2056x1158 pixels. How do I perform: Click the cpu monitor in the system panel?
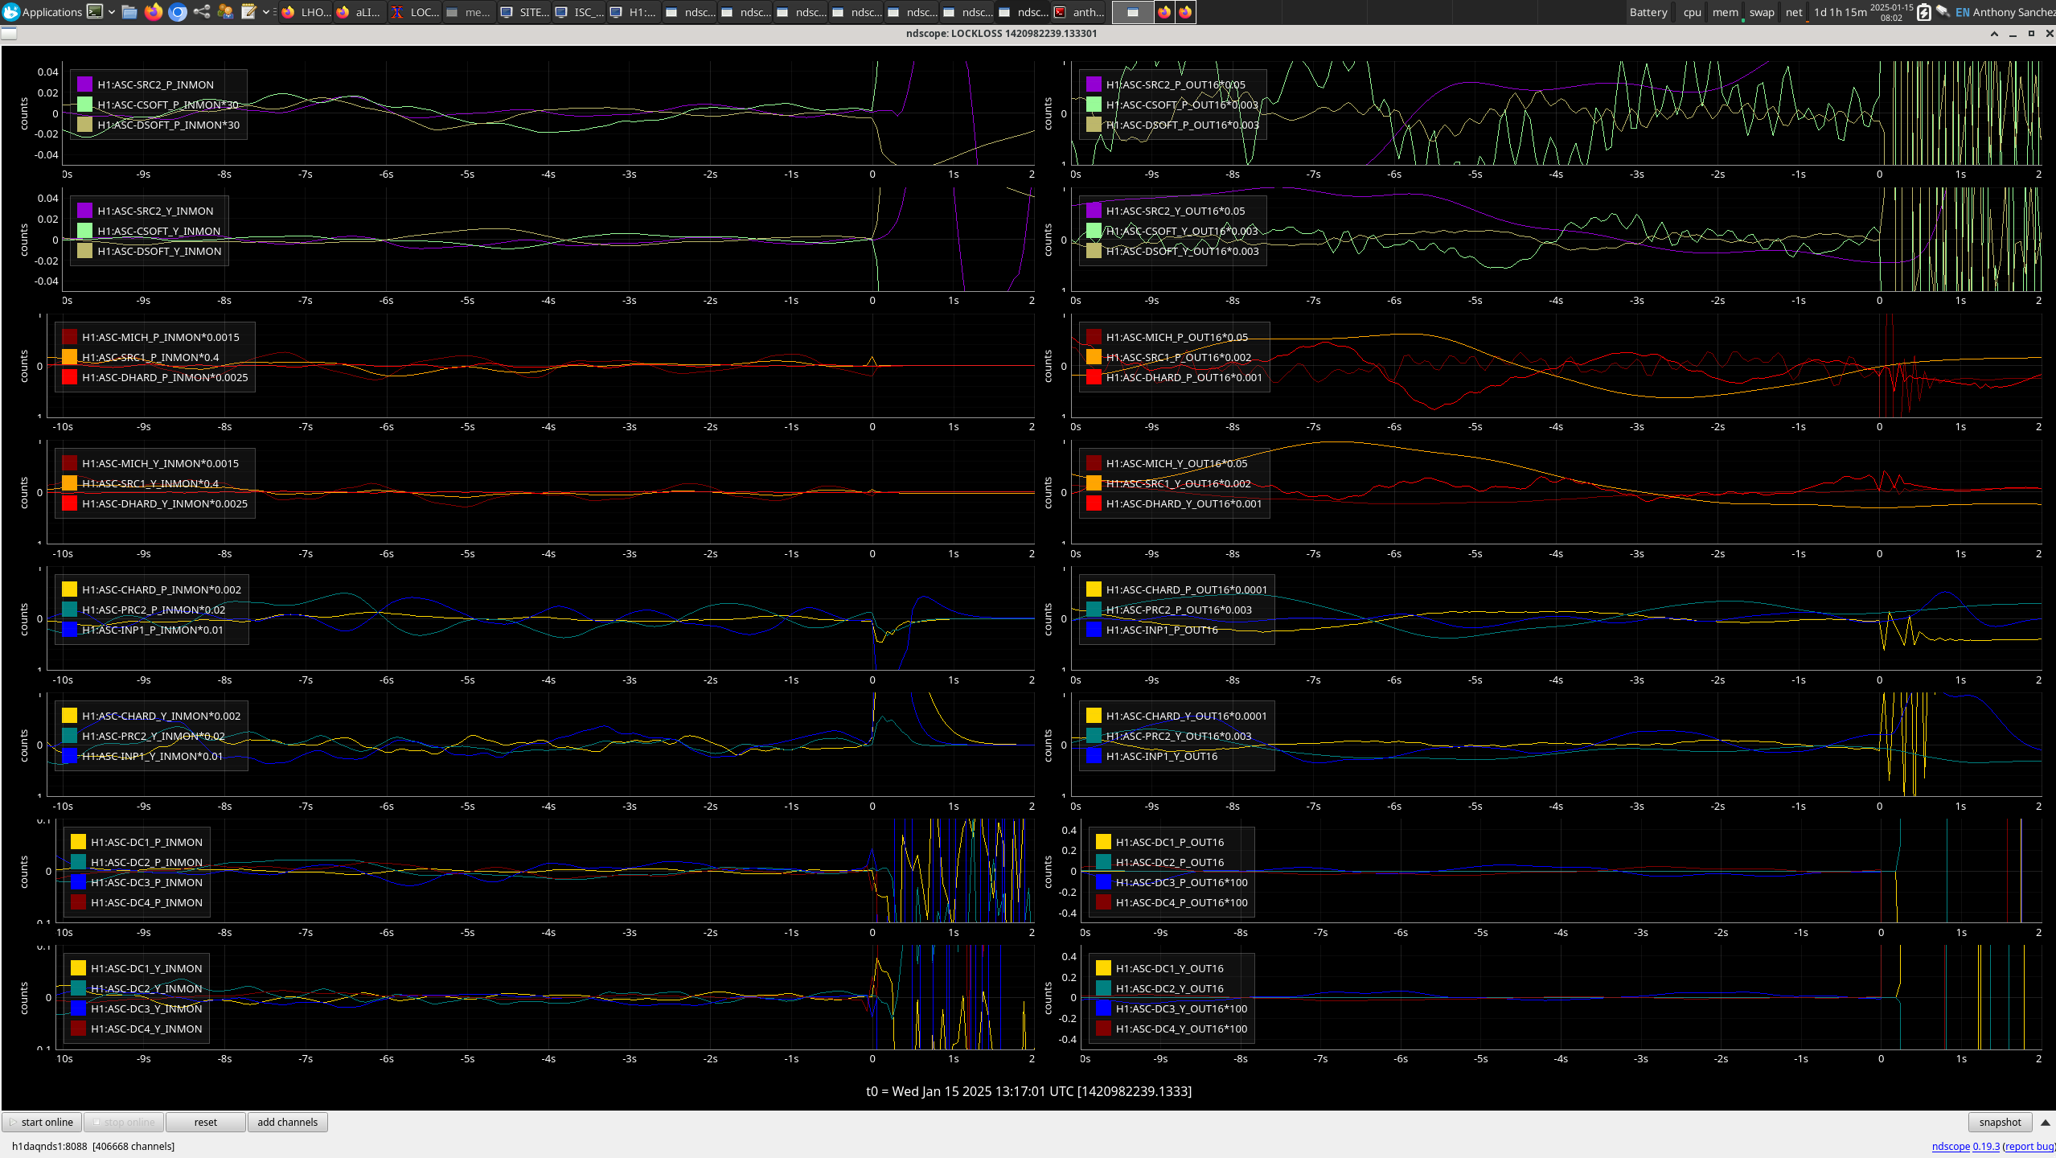1692,12
